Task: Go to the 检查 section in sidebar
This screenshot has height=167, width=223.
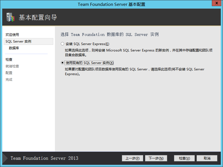Action: pos(9,60)
